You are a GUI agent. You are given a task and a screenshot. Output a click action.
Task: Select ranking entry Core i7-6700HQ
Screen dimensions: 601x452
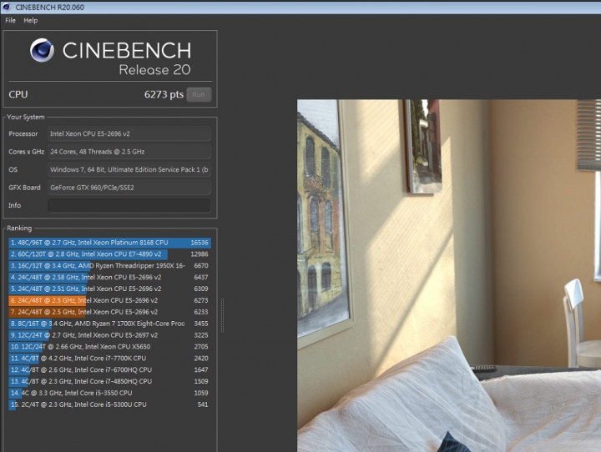[109, 369]
